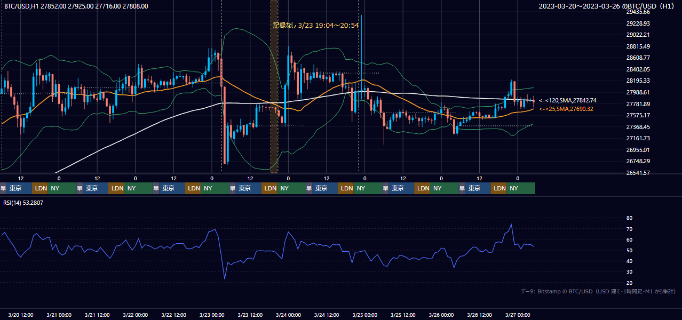Select RSI scale value 40

tap(629, 261)
